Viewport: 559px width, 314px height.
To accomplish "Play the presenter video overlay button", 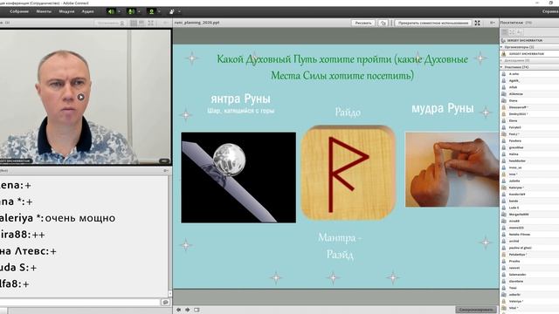I will [x=81, y=97].
